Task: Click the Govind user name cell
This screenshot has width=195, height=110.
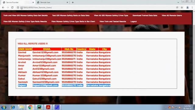Action: click(22, 52)
